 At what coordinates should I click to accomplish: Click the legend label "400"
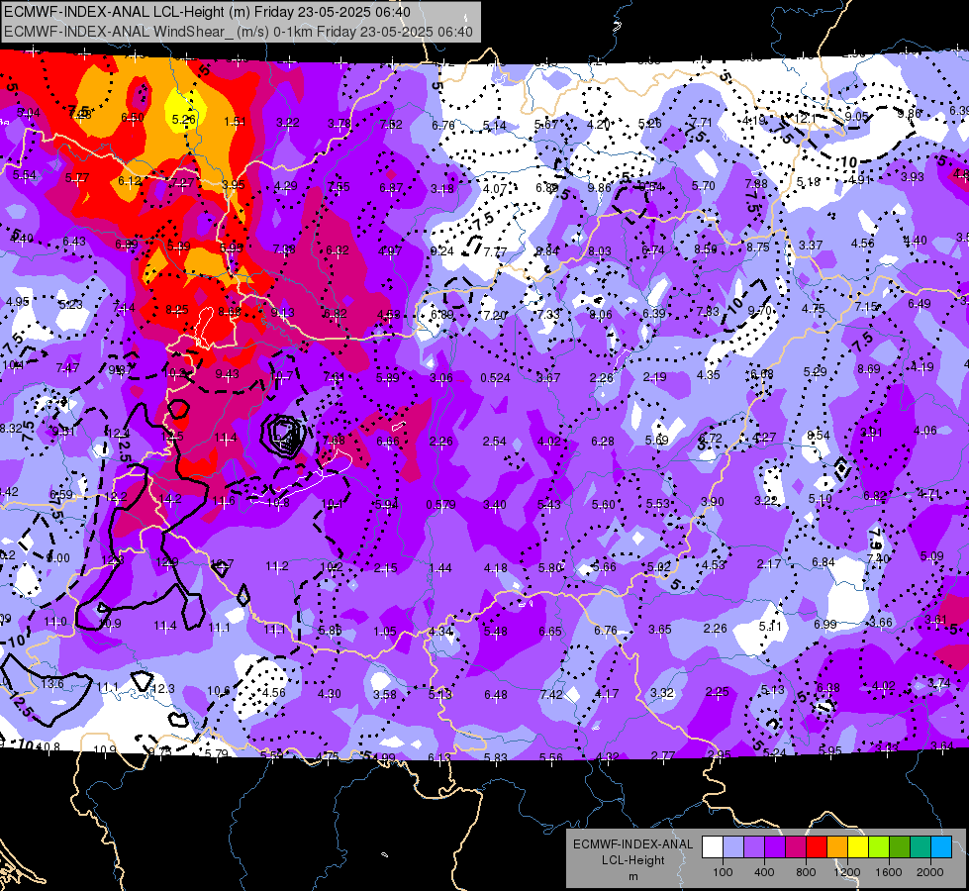764,872
